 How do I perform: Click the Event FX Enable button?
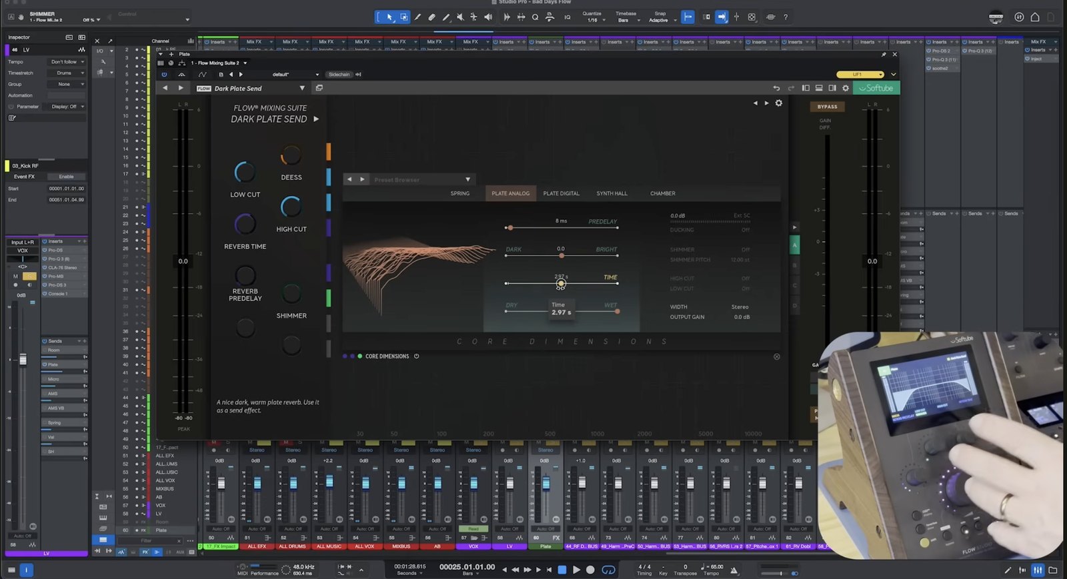point(67,177)
